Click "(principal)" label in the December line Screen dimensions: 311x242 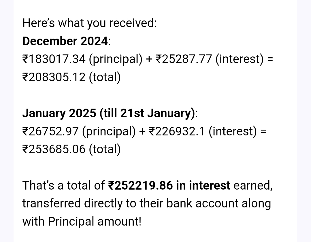coord(116,59)
